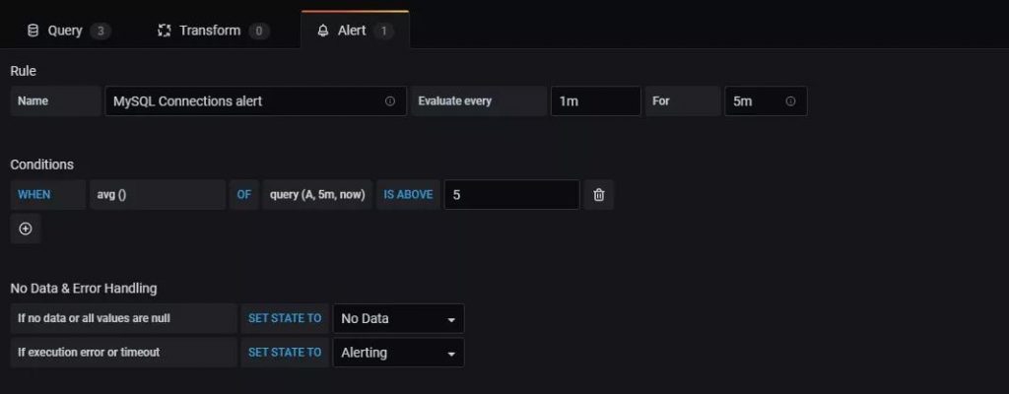Edit the alert name MySQL Connections alert

[255, 101]
